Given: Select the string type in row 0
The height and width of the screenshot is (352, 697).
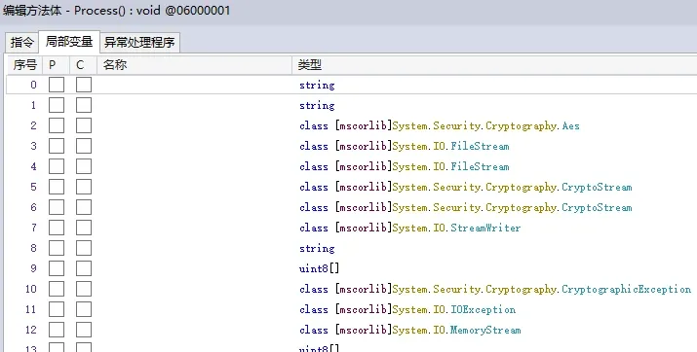Looking at the screenshot, I should click(x=317, y=86).
